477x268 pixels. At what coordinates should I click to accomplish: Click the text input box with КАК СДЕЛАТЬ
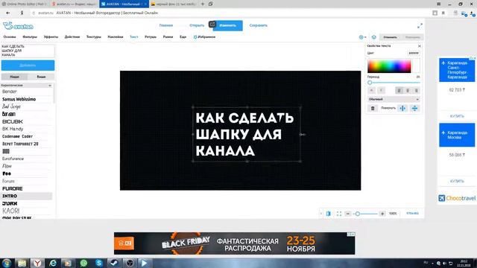(x=28, y=51)
